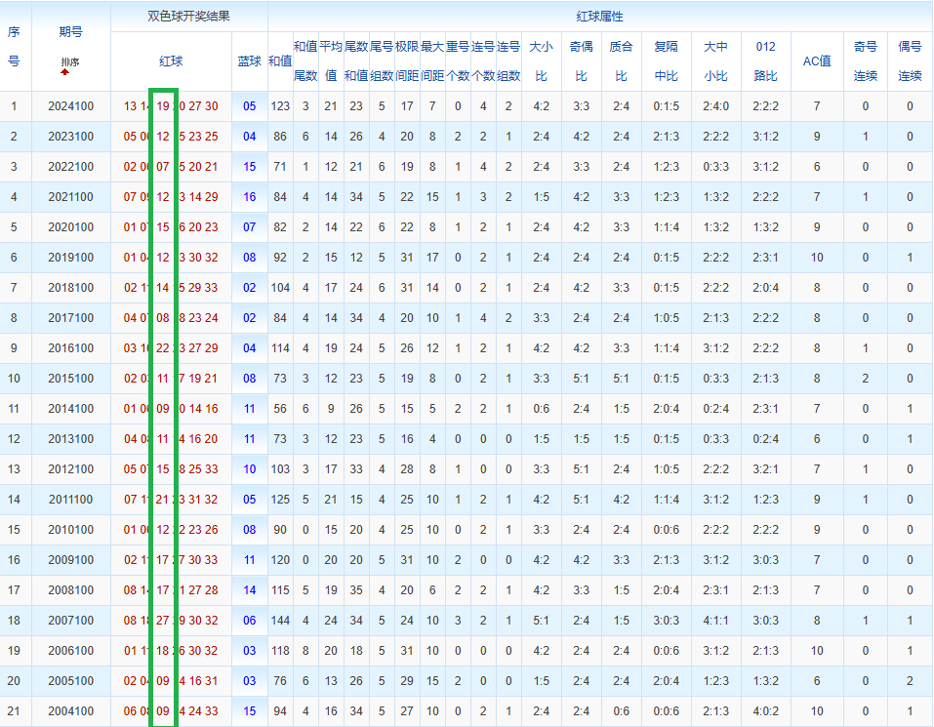Select 大中小比 value 4:1:1 in row 2007100
Image resolution: width=934 pixels, height=727 pixels.
[716, 621]
